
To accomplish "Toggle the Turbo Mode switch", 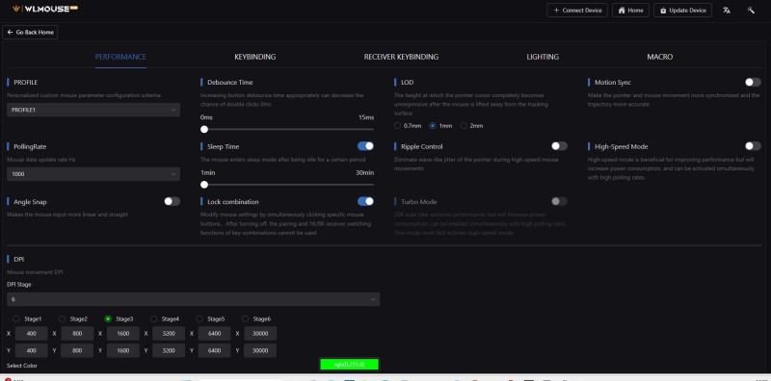I will click(x=559, y=201).
